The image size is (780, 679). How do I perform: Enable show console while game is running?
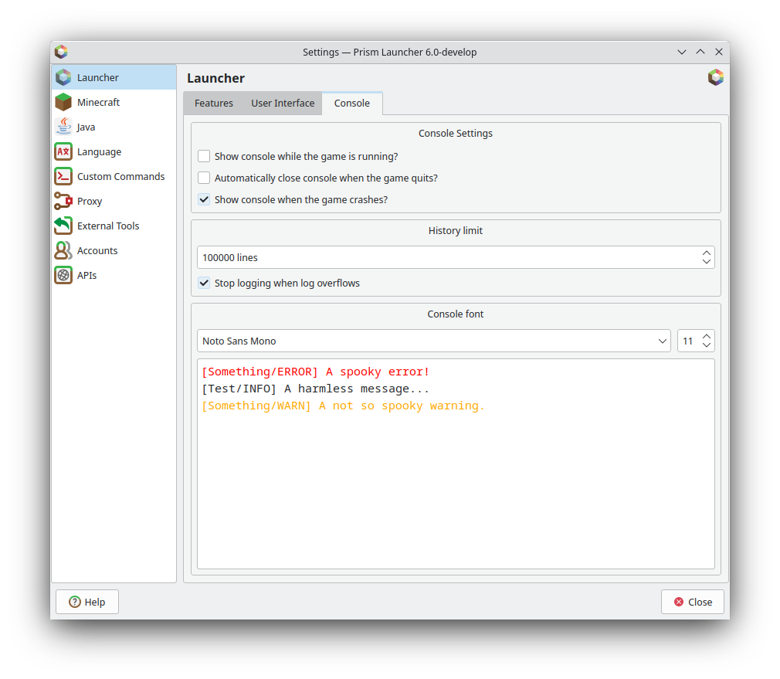coord(204,156)
